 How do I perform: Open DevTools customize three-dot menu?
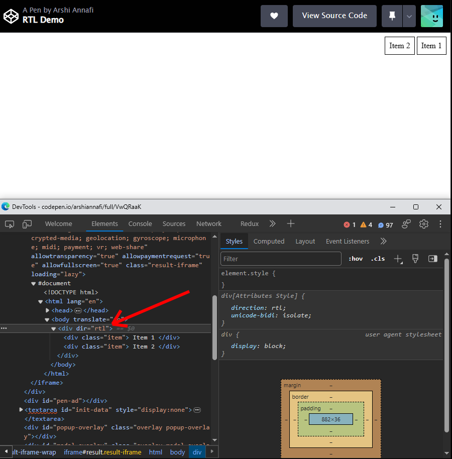tap(440, 224)
